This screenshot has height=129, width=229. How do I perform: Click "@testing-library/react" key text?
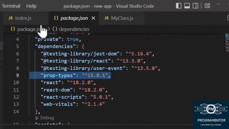[76, 61]
